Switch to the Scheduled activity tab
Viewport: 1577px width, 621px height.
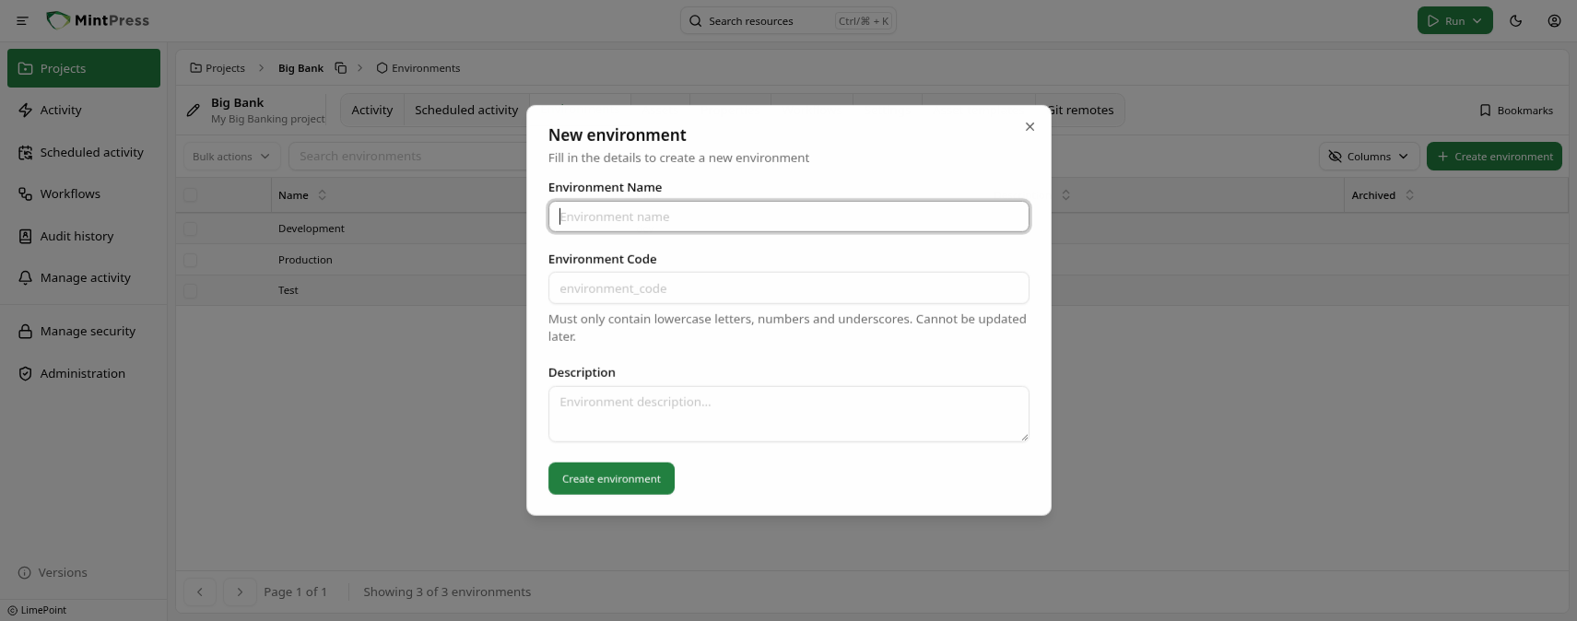465,110
